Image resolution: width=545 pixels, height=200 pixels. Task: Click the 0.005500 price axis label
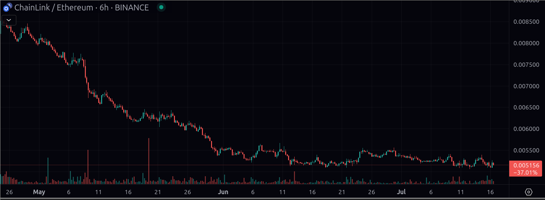526,150
